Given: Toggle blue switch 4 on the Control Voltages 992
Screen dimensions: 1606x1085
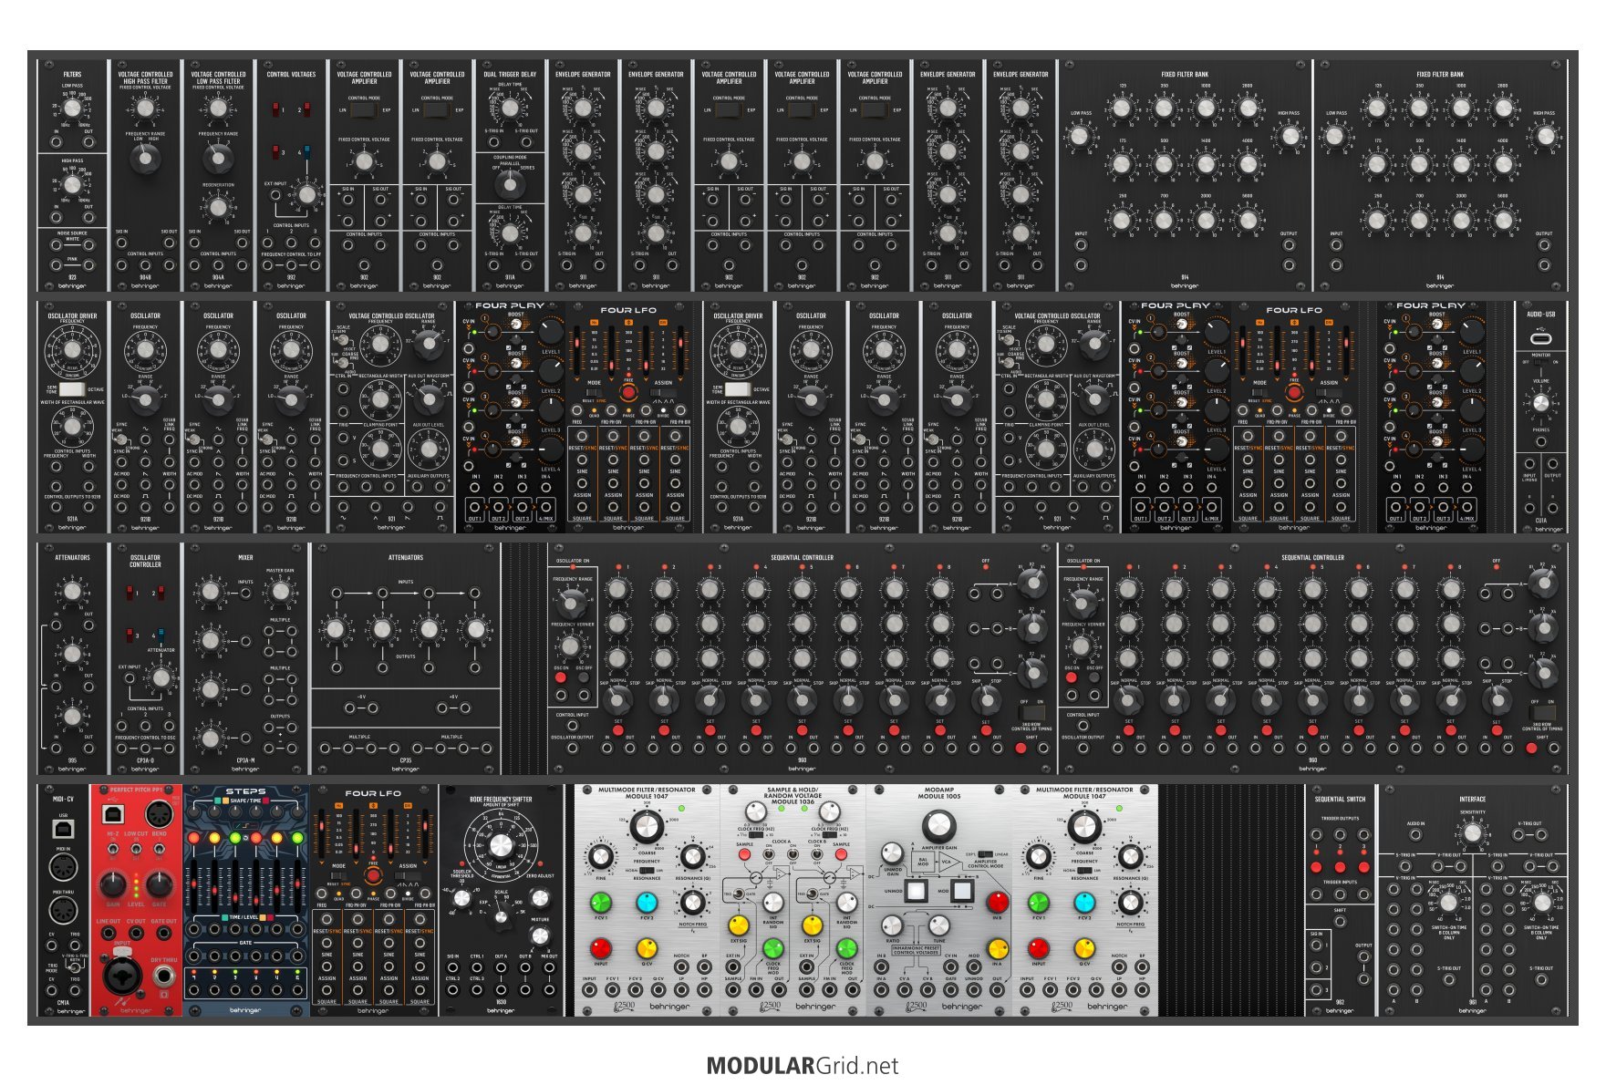Looking at the screenshot, I should (x=306, y=151).
